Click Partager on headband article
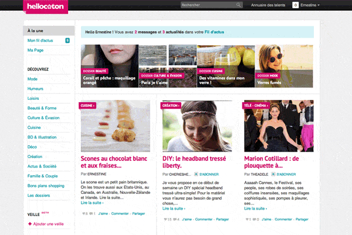The image size is (352, 235). 222,220
